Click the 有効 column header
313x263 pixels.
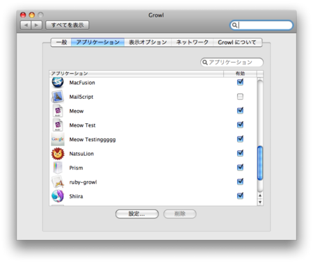pyautogui.click(x=240, y=74)
